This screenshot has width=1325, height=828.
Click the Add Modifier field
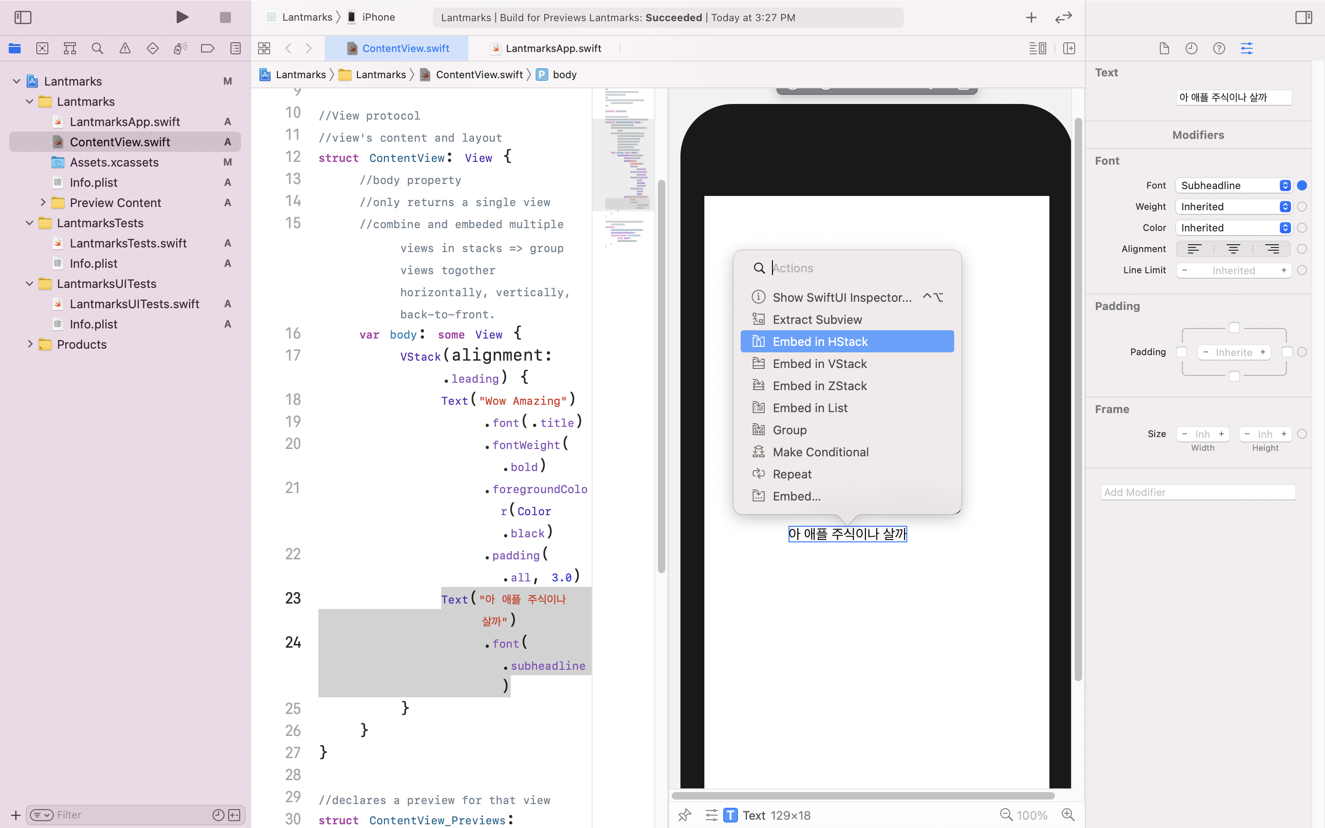[1198, 492]
